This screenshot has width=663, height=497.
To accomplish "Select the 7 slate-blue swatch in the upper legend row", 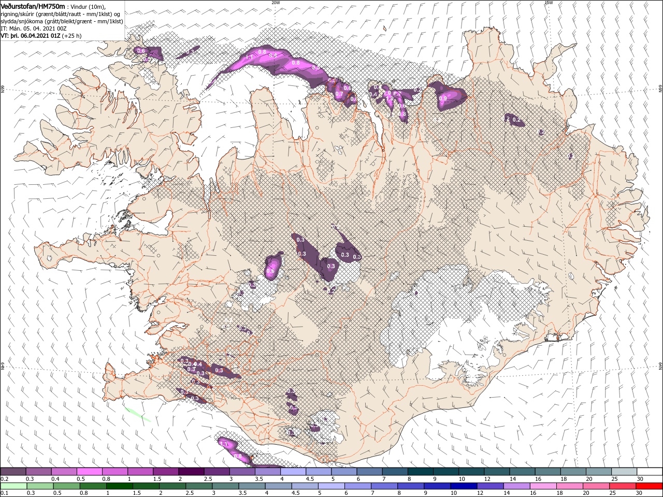I will coord(395,472).
